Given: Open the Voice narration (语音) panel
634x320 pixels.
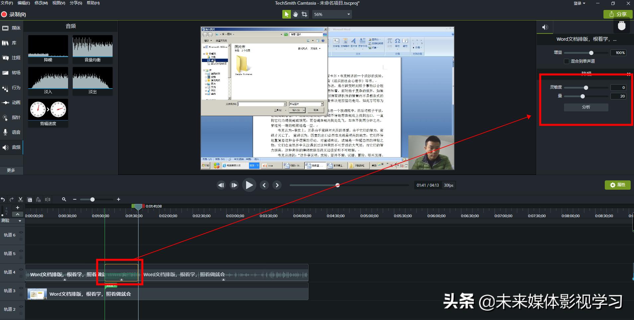Looking at the screenshot, I should pos(12,132).
